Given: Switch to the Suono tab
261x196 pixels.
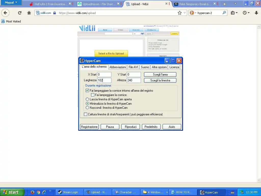Looking at the screenshot, I should [x=145, y=67].
